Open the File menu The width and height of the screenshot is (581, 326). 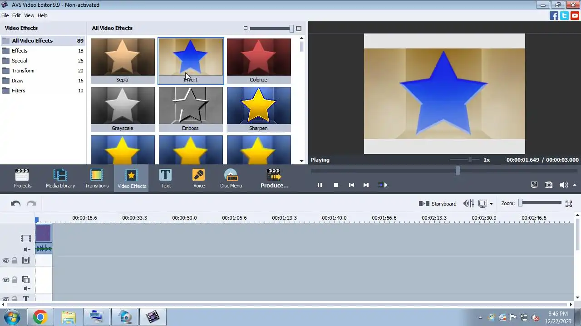5,15
